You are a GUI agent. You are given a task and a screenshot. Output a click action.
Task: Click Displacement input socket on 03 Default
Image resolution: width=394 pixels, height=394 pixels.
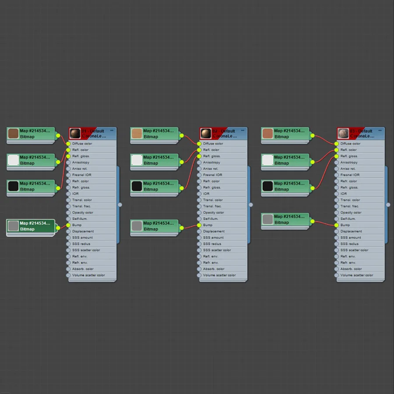point(337,232)
